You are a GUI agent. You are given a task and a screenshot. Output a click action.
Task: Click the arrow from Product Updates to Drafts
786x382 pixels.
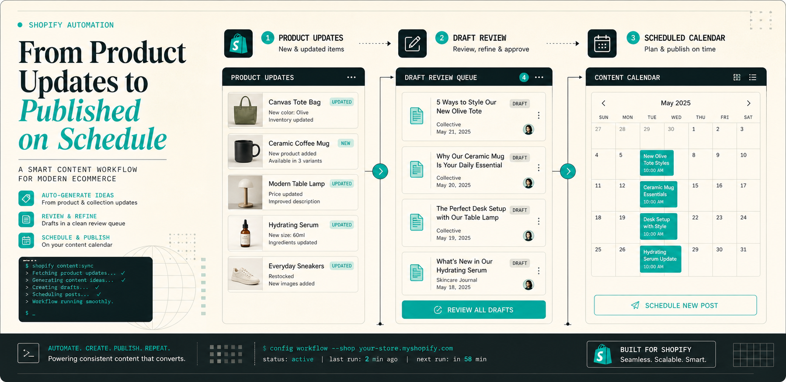pyautogui.click(x=380, y=171)
